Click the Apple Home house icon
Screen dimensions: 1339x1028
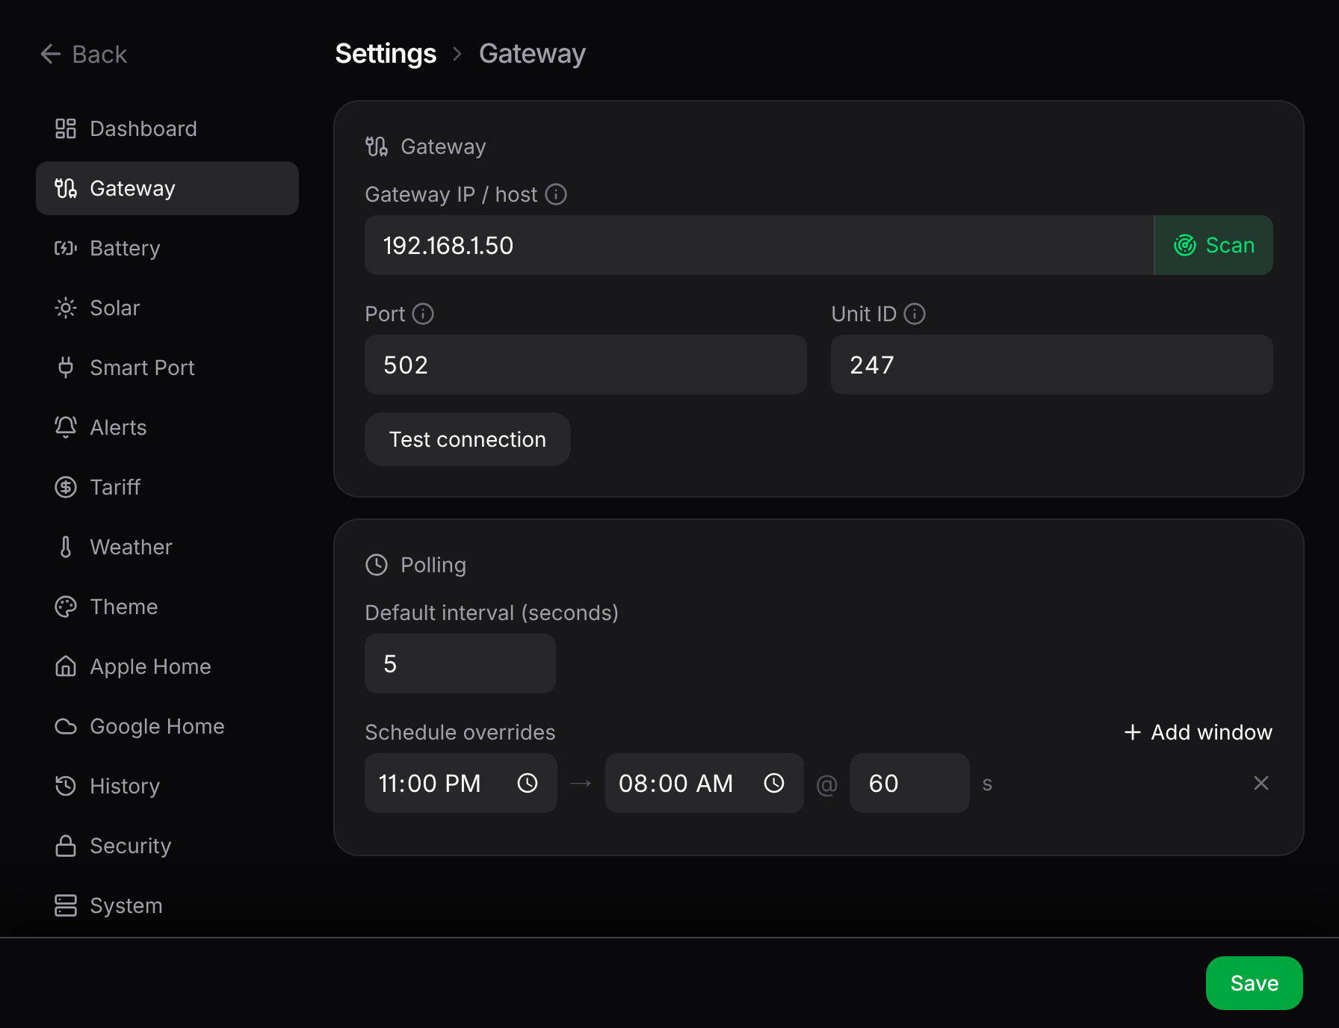click(66, 666)
